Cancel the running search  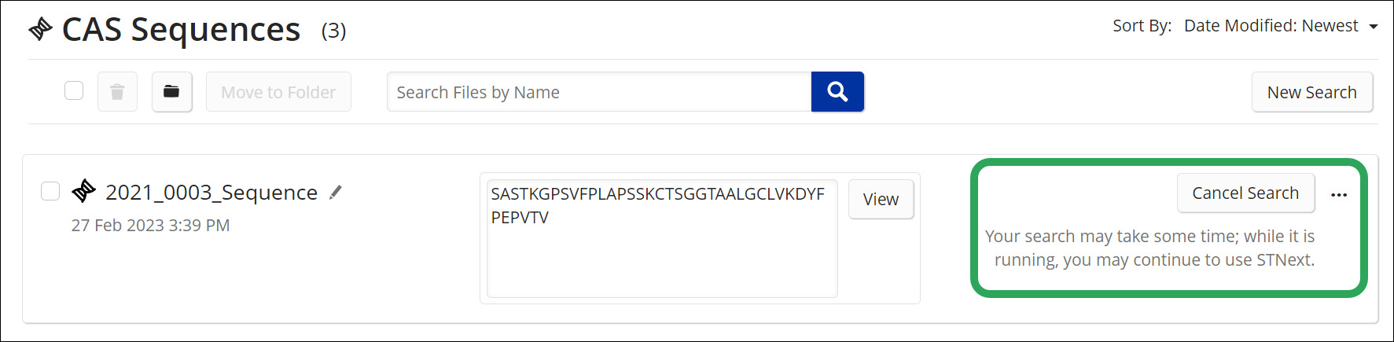[x=1245, y=193]
